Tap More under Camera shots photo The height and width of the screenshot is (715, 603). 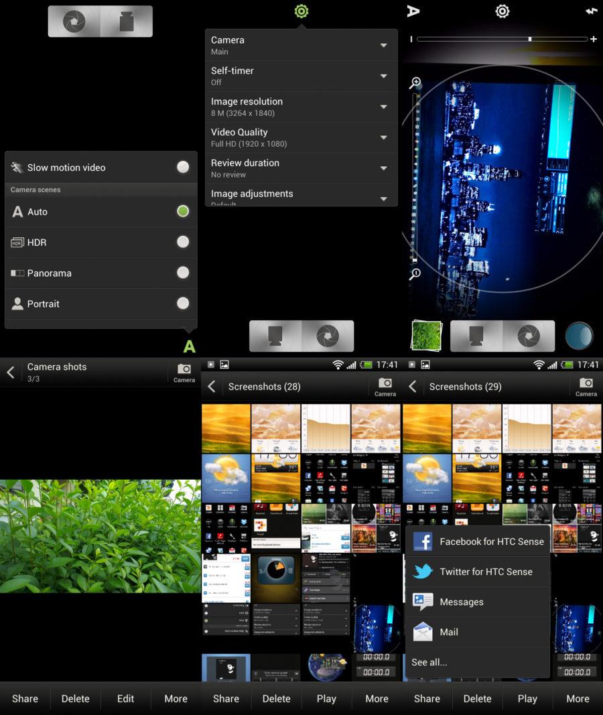point(176,699)
